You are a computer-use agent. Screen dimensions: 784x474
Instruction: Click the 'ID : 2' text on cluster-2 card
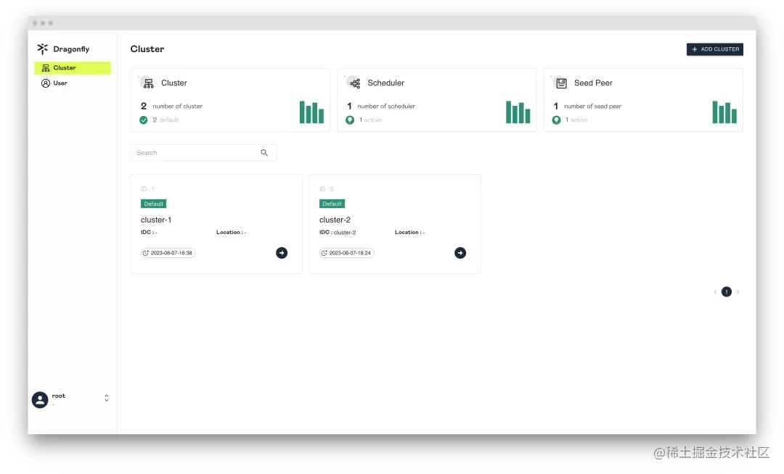tap(327, 189)
